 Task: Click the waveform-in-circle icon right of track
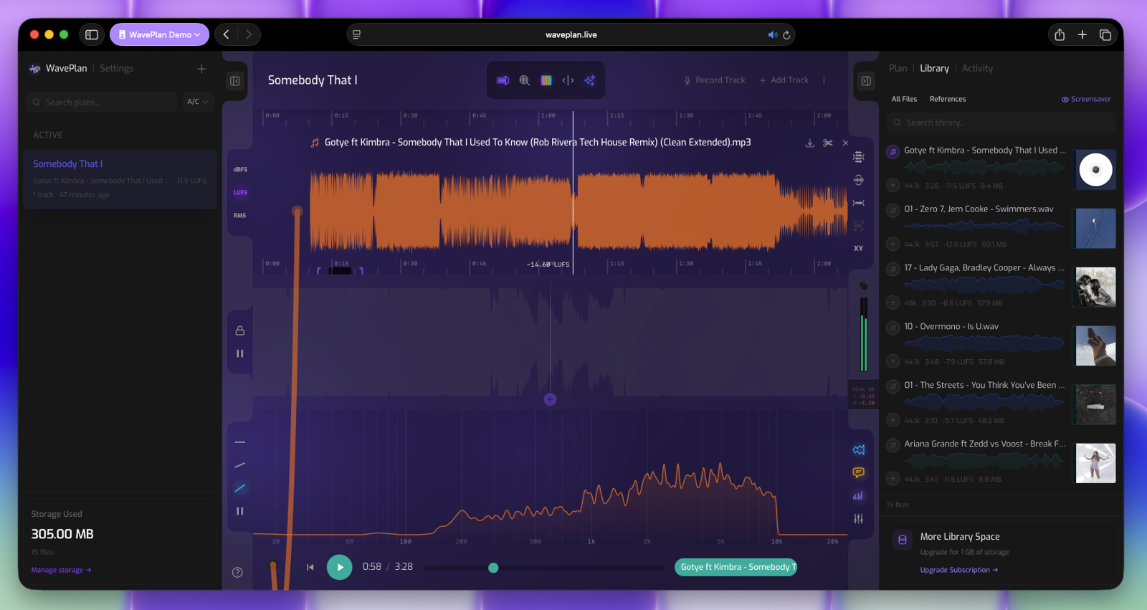[x=858, y=180]
